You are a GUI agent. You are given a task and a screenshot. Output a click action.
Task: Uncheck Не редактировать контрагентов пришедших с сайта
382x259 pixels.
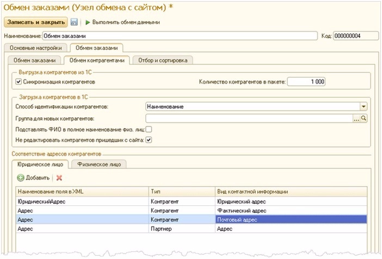point(149,140)
